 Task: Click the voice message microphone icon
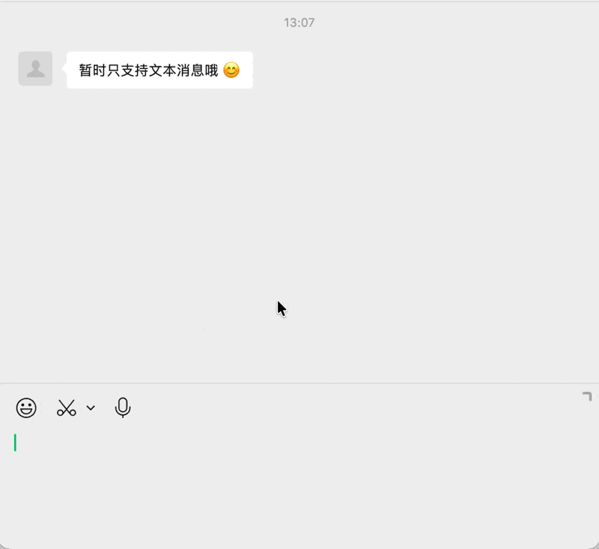coord(122,407)
